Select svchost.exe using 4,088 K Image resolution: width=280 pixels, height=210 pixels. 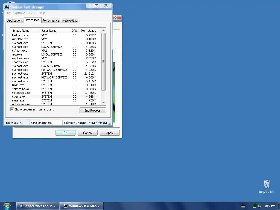tap(54, 47)
